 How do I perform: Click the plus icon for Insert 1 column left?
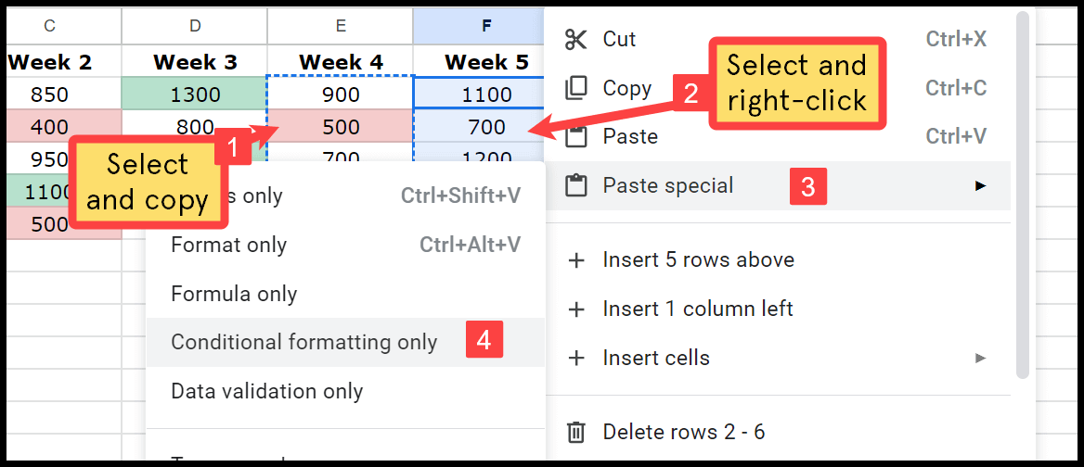(575, 309)
